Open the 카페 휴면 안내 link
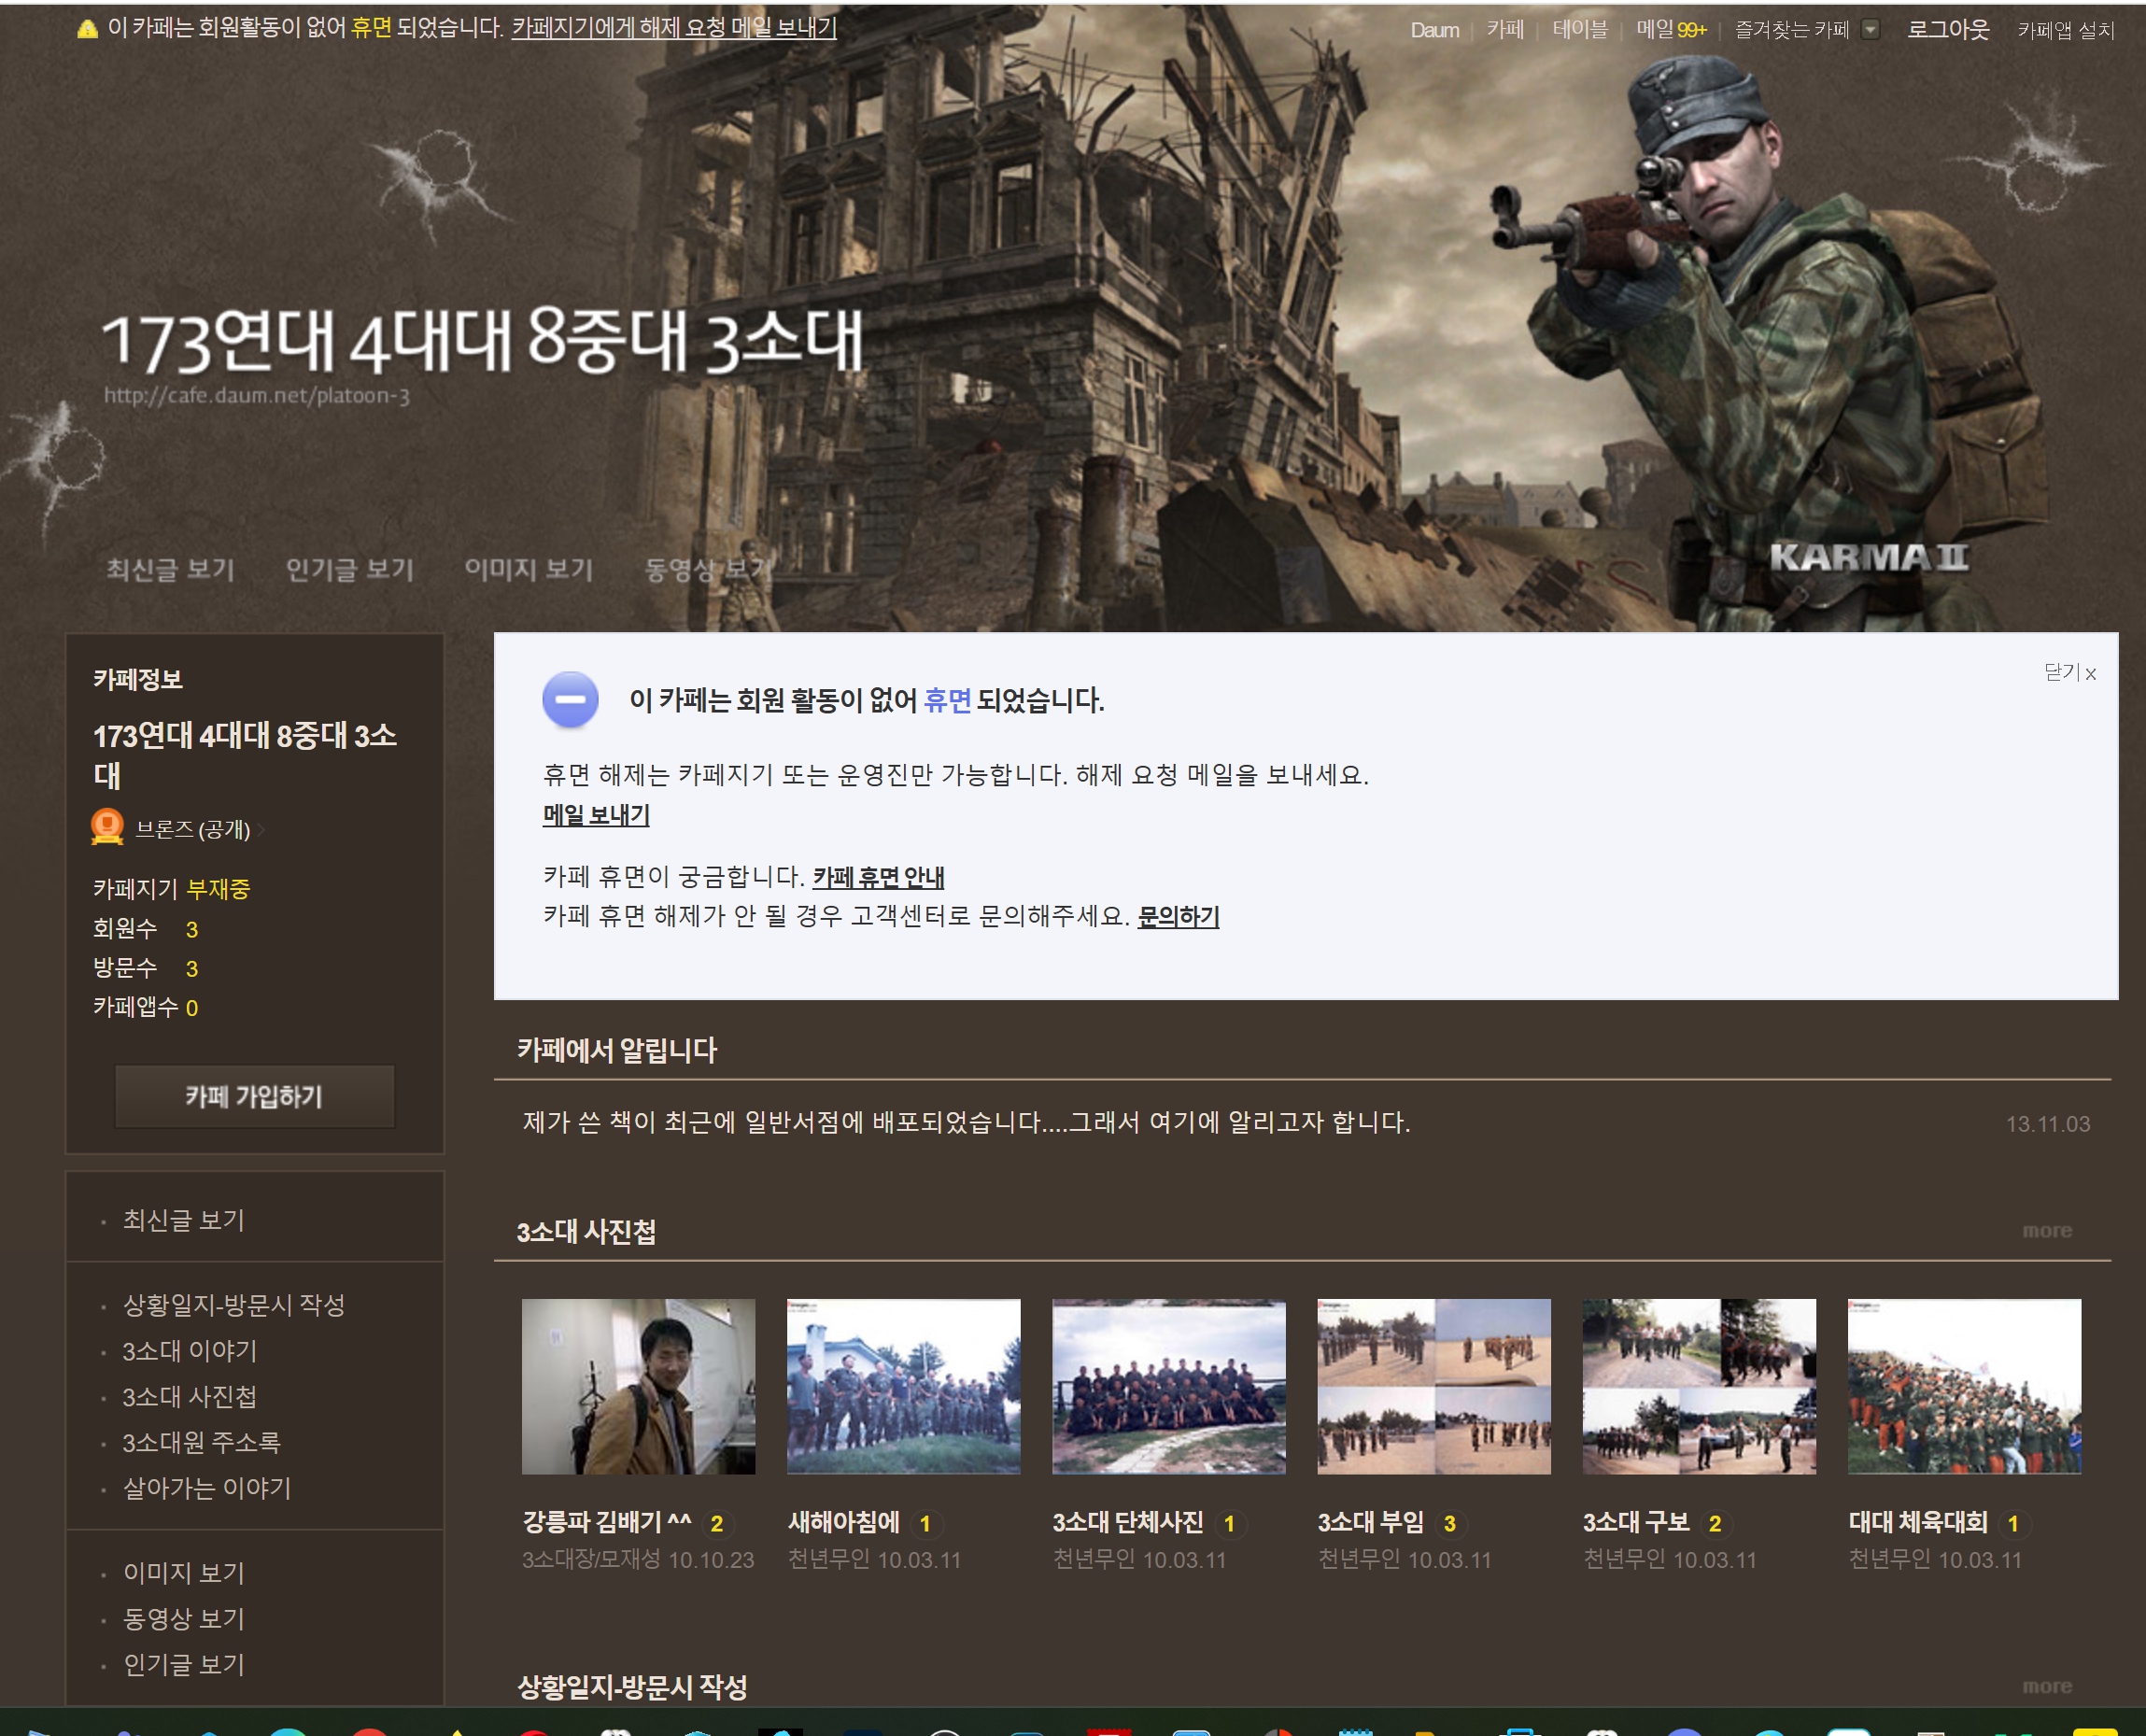The image size is (2146, 1736). [x=878, y=877]
